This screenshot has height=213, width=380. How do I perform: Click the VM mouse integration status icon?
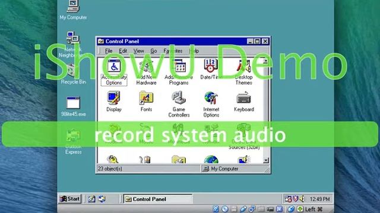click(x=291, y=209)
